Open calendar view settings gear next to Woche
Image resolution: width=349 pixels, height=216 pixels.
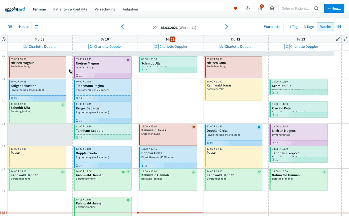click(x=339, y=27)
